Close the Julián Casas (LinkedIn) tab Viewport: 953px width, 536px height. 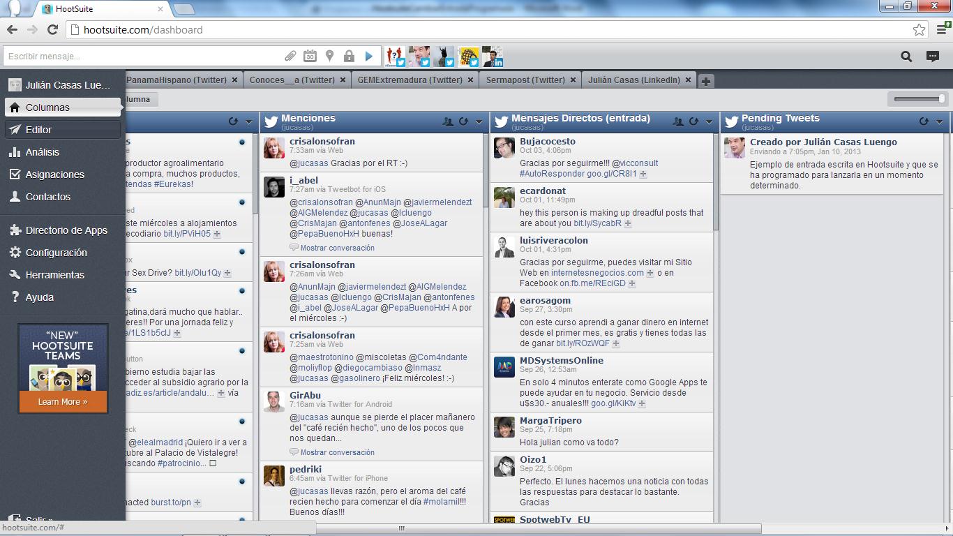(x=688, y=80)
